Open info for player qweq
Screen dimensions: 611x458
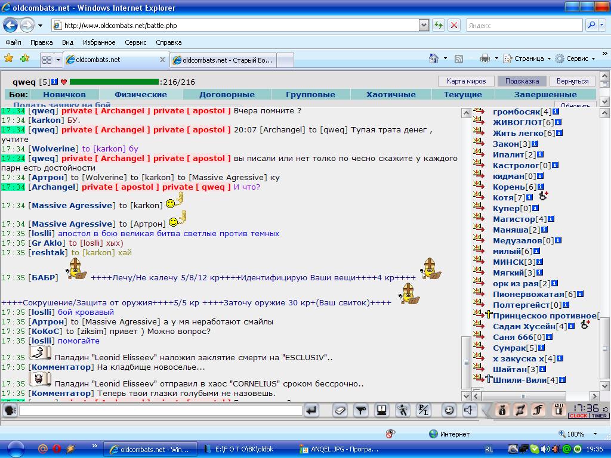54,82
